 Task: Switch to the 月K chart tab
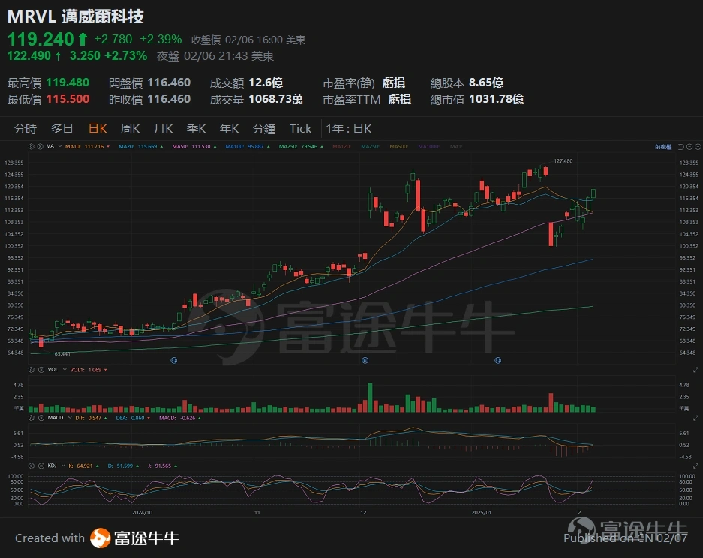[164, 129]
